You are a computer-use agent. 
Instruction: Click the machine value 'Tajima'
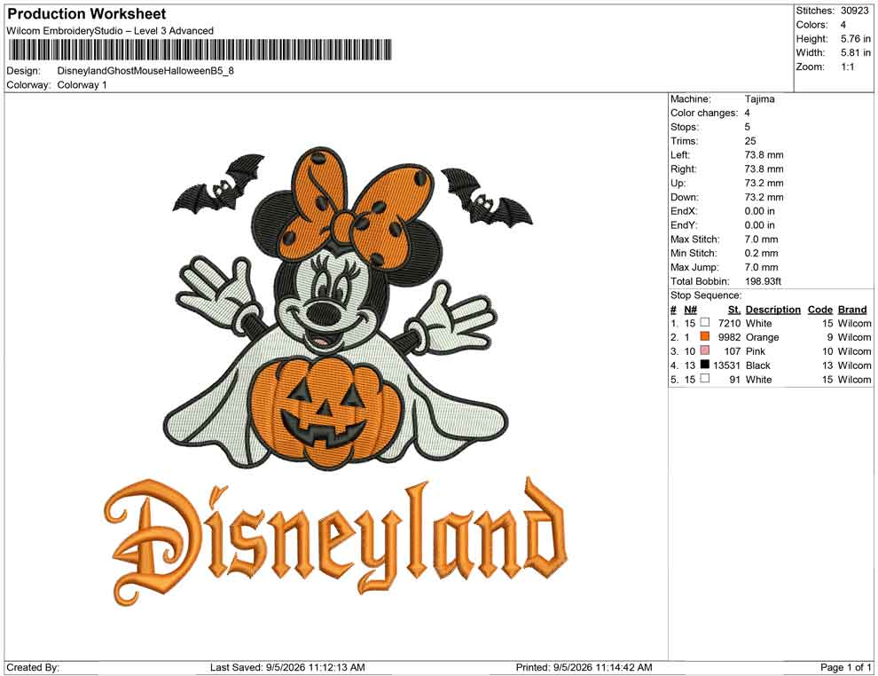pyautogui.click(x=759, y=99)
